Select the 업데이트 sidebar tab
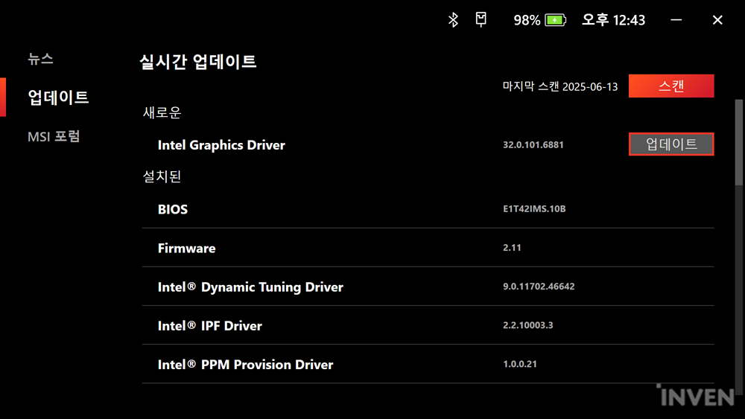The image size is (745, 419). (58, 97)
